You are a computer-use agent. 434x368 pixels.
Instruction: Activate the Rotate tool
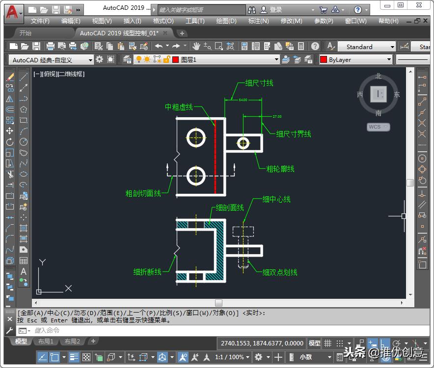(x=7, y=140)
